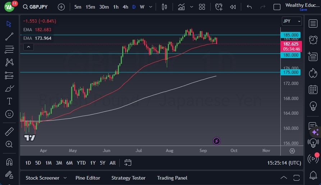Start Bar Replay mode
Image resolution: width=321 pixels, height=185 pixels.
[x=233, y=7]
